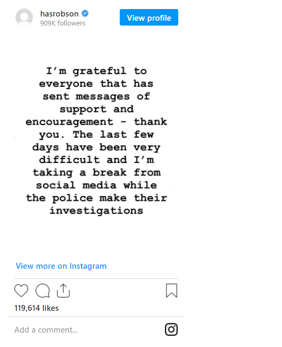
Task: Follow the View more on Instagram link
Action: tap(61, 266)
